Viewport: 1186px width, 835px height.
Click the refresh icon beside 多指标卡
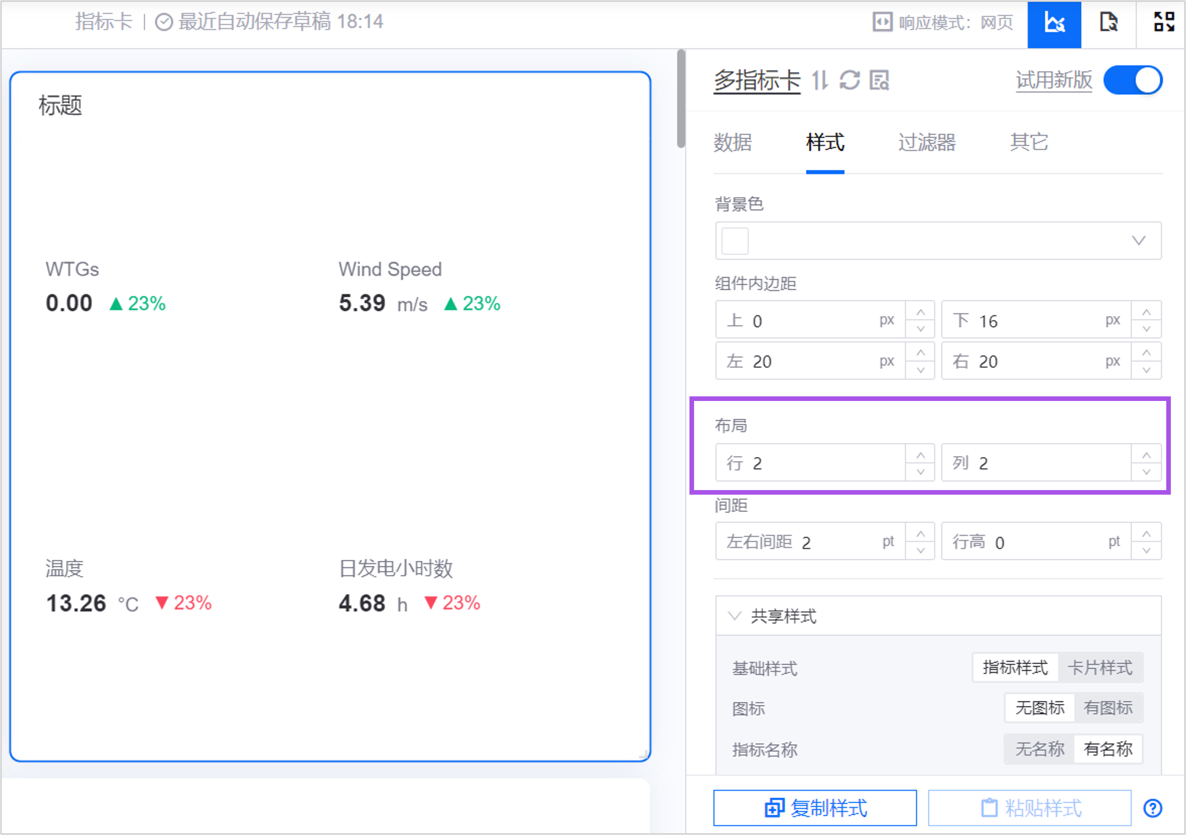pos(850,80)
